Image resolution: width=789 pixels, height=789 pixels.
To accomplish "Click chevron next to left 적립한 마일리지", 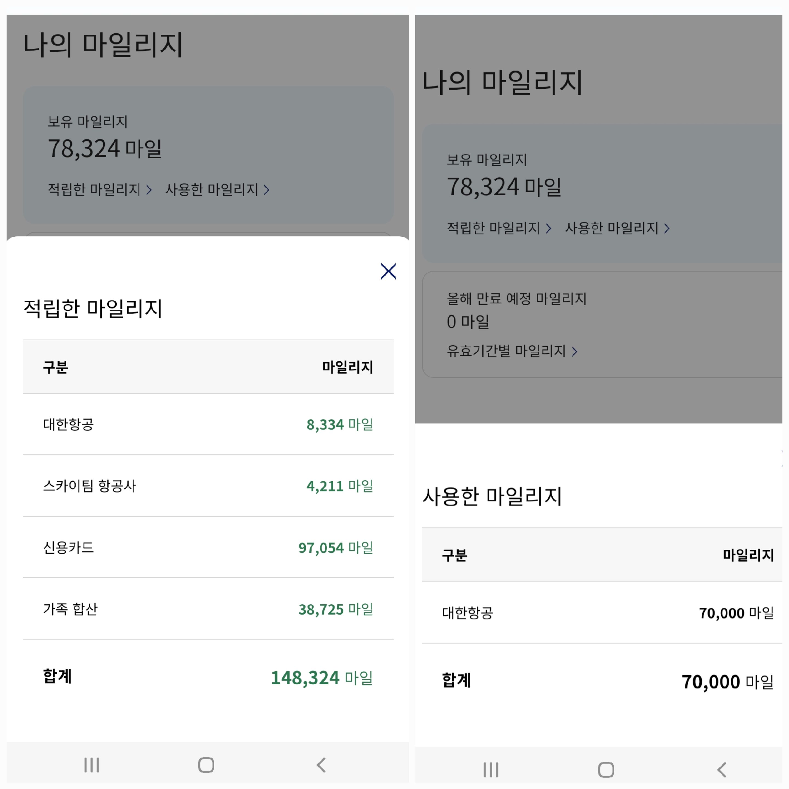I will [x=149, y=190].
